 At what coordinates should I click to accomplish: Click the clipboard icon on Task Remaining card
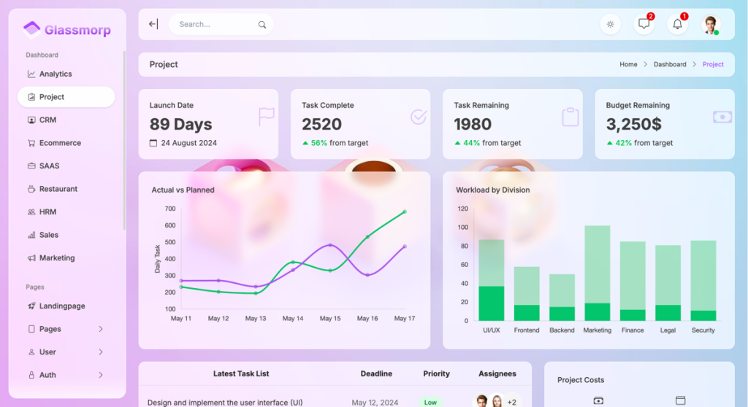pyautogui.click(x=570, y=117)
